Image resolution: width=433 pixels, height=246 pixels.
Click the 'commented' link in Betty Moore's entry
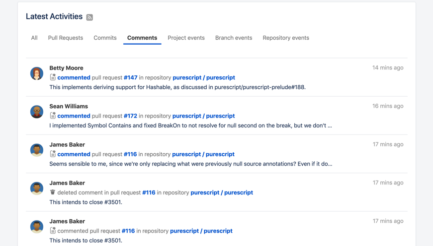(x=74, y=77)
